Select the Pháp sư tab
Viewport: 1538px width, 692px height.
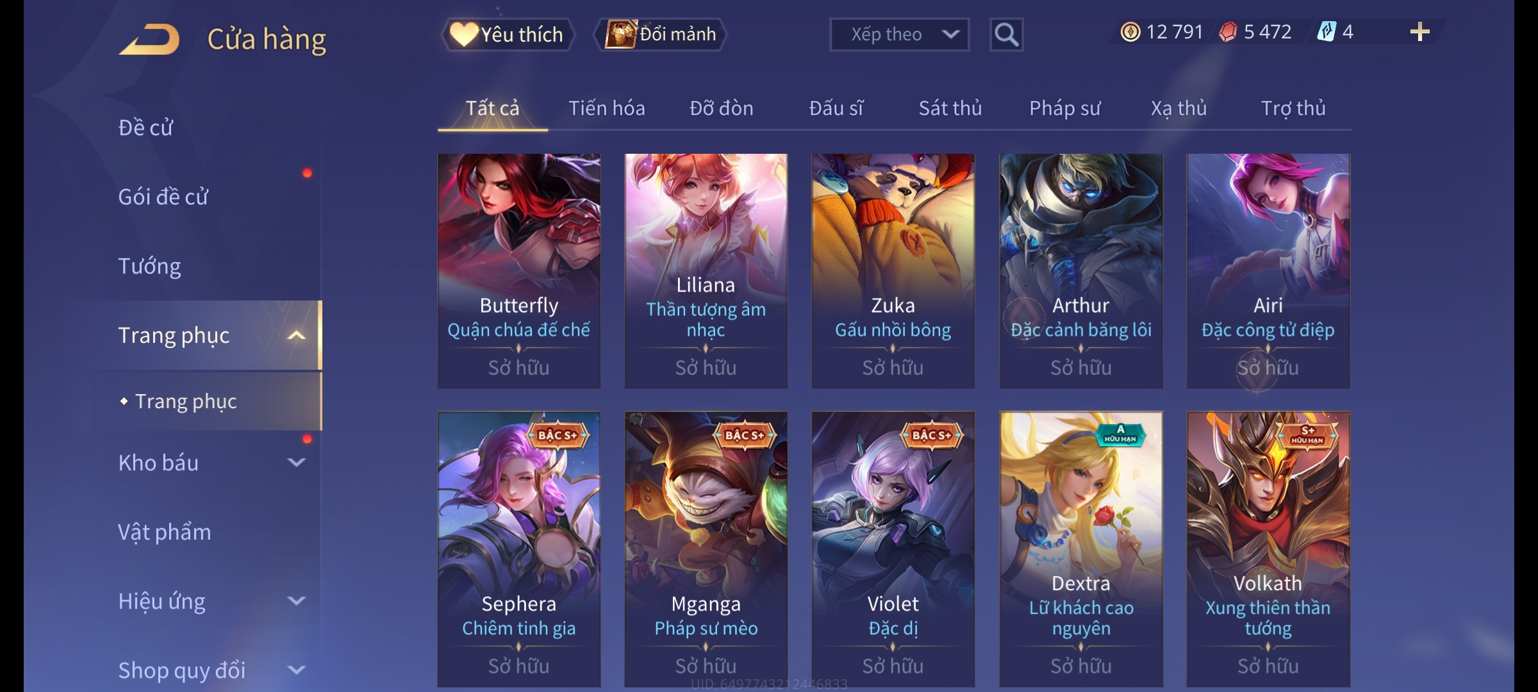[1064, 108]
